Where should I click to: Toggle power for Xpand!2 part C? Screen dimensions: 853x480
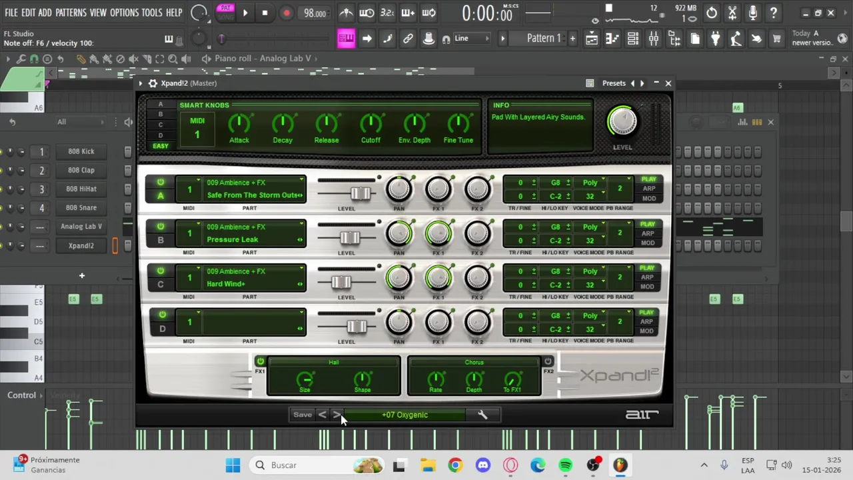pos(161,271)
